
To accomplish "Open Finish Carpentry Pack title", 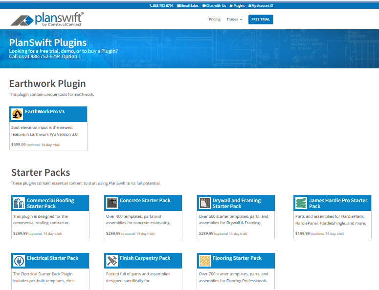I will [145, 258].
